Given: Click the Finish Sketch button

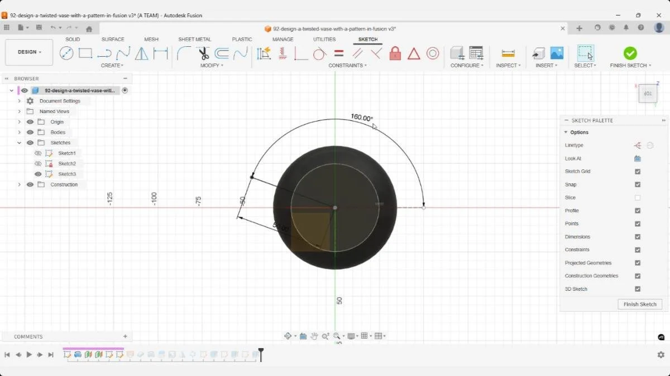Looking at the screenshot, I should click(x=640, y=304).
